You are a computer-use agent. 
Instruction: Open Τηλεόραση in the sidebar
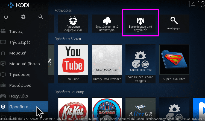(24, 74)
